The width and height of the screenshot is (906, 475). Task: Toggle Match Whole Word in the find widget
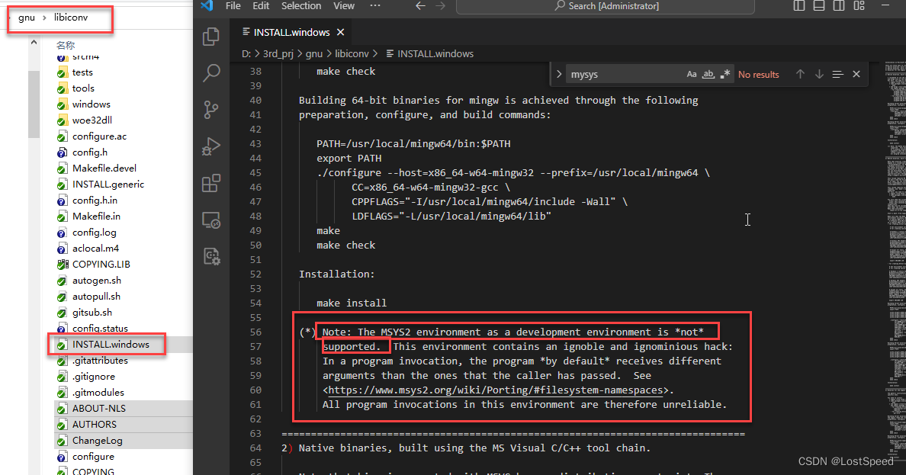point(708,74)
